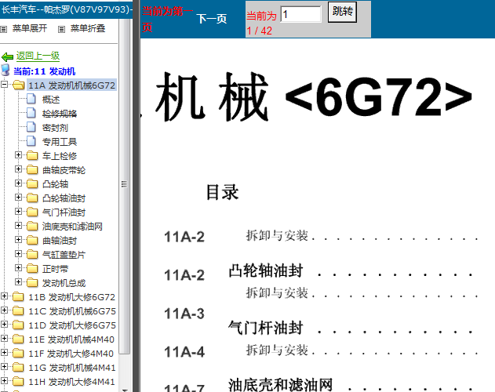Image resolution: width=495 pixels, height=392 pixels.
Task: Go to the next page with 下一页
Action: coord(211,19)
